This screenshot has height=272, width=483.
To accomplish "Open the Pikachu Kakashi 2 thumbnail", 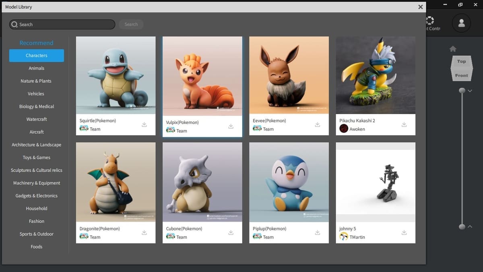I will [376, 75].
